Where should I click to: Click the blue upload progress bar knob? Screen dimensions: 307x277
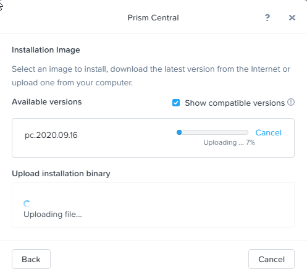(x=179, y=132)
